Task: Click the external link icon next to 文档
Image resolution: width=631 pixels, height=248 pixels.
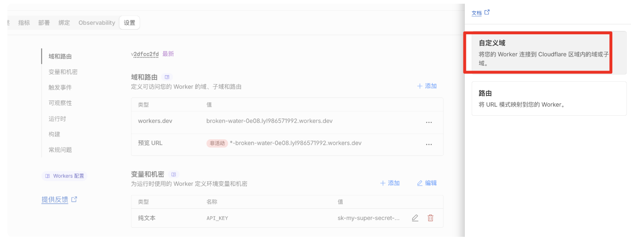Action: tap(487, 12)
